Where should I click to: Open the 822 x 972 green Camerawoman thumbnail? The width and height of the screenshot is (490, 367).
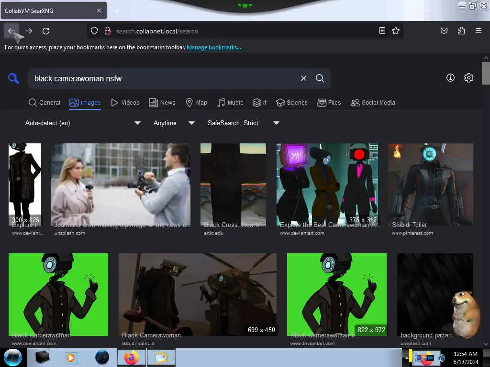(x=336, y=294)
